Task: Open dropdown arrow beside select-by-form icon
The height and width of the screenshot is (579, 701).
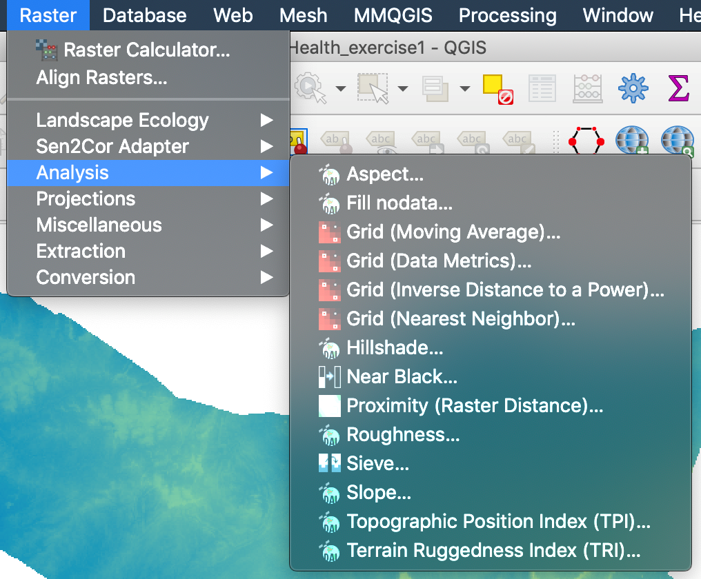Action: 465,88
